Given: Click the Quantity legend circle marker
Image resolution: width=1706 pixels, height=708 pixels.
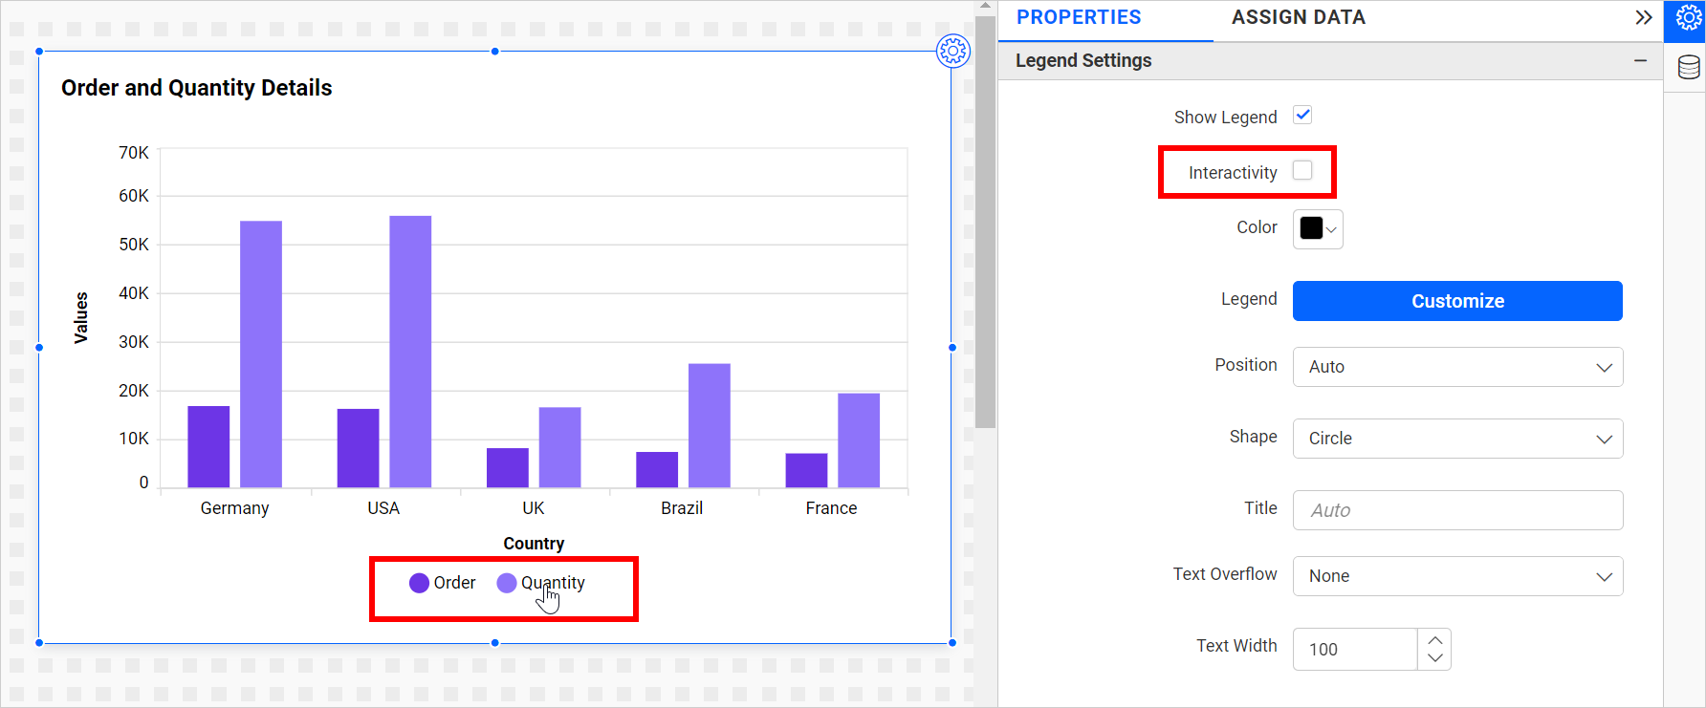Looking at the screenshot, I should [507, 583].
